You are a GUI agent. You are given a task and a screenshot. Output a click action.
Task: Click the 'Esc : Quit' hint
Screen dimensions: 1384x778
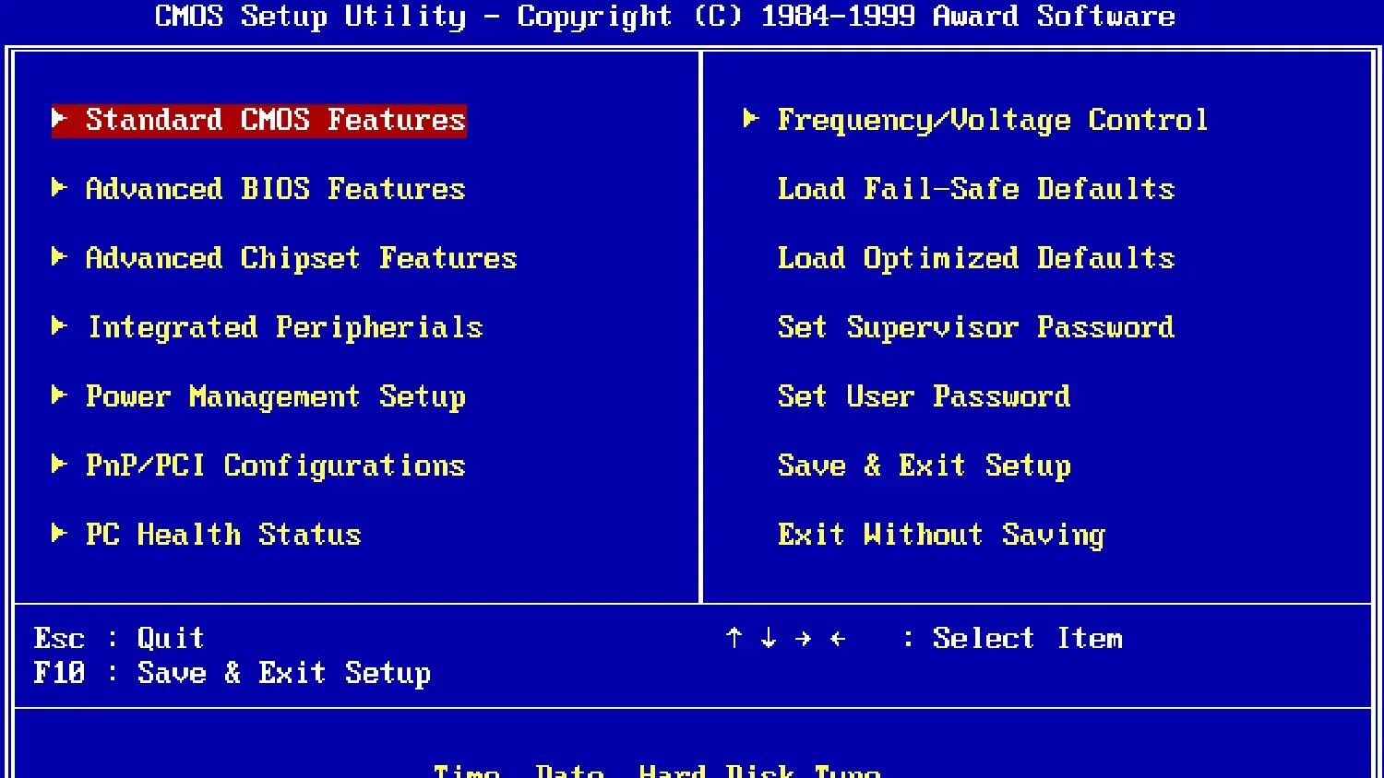pos(119,638)
